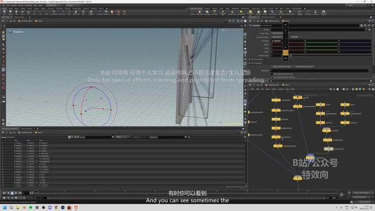This screenshot has width=375, height=211.
Task: Open the Group Type dropdown
Action: [x=280, y=33]
